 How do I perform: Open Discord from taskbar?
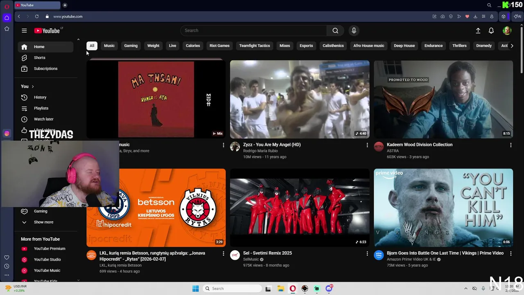[x=329, y=288]
